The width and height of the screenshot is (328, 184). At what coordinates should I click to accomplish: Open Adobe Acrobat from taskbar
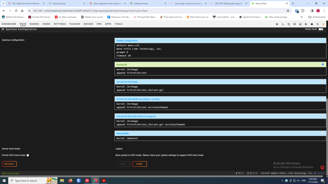pyautogui.click(x=104, y=180)
